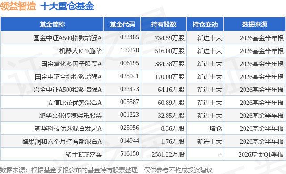
Task: Click the 64.16万股 holding value
Action: [171, 90]
